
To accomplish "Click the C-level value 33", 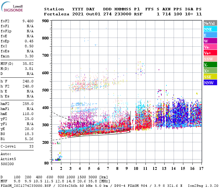I will 31,146.
